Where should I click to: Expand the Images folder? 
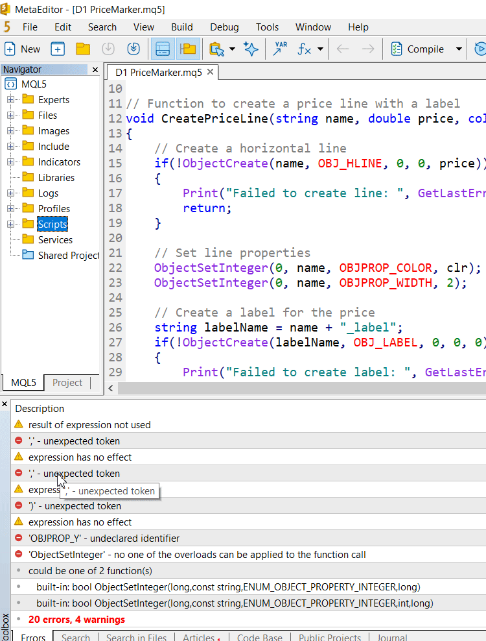(x=10, y=130)
